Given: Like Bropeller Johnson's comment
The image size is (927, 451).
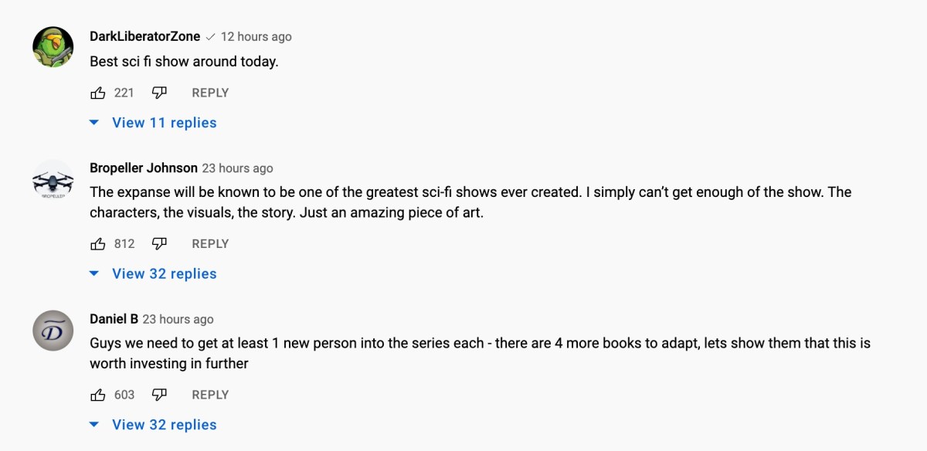Looking at the screenshot, I should tap(98, 244).
